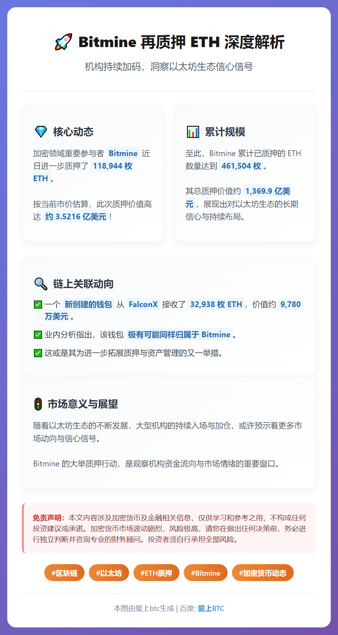This screenshot has height=635, width=338.
Task: Open the 爱上BTC link in footer
Action: point(211,608)
